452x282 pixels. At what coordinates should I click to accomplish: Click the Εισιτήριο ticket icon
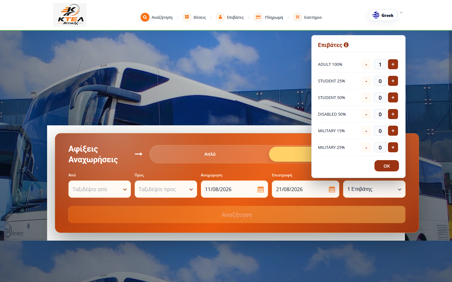click(x=298, y=17)
